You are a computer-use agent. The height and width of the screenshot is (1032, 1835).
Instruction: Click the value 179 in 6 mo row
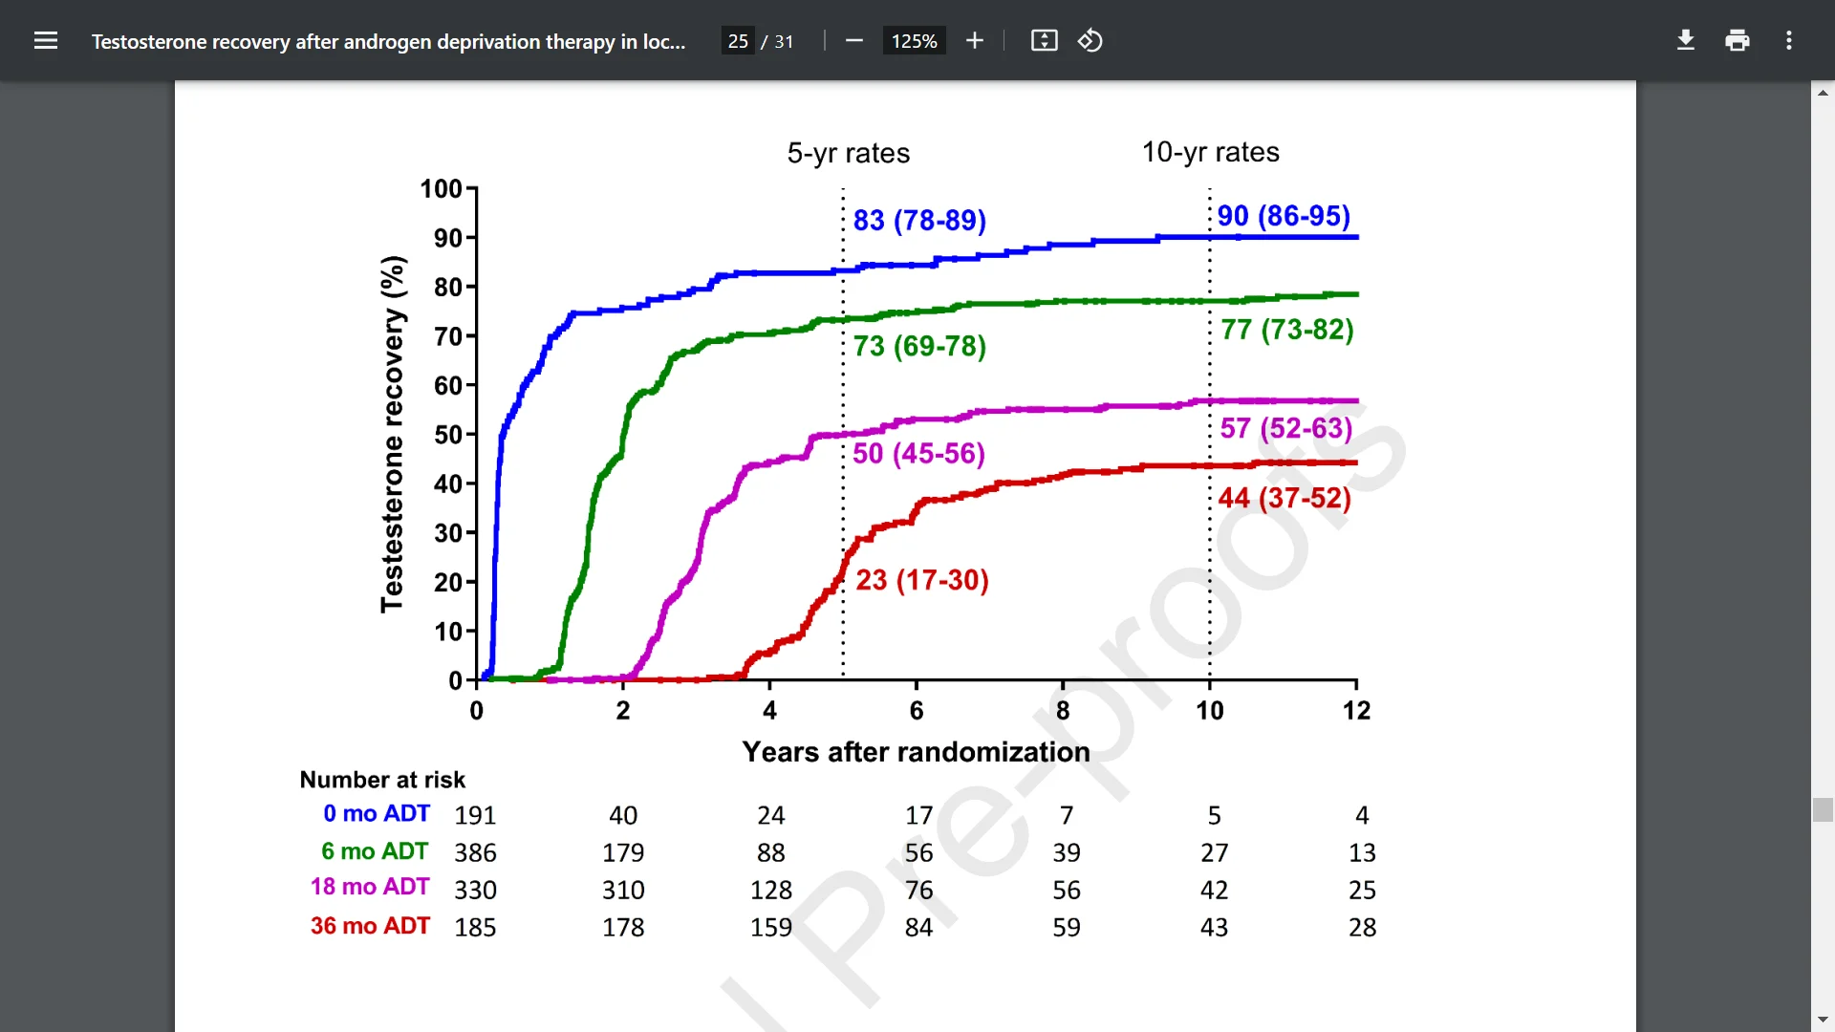tap(623, 852)
